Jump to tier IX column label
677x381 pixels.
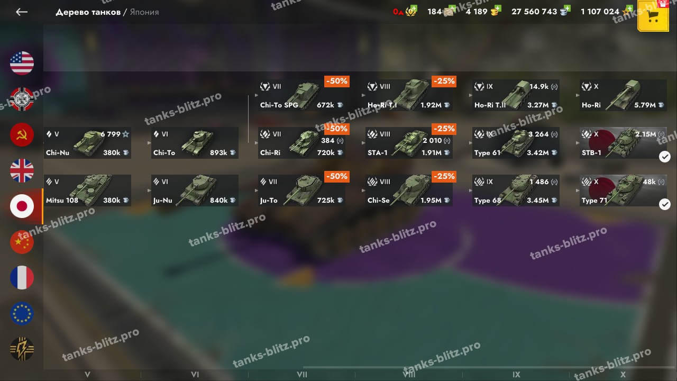coord(516,375)
